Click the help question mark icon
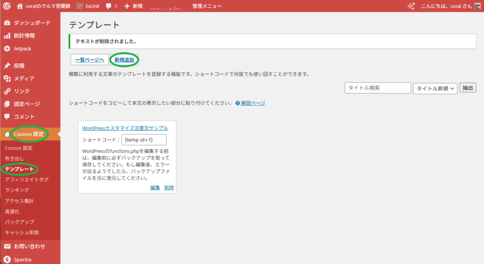The image size is (484, 264). [237, 103]
